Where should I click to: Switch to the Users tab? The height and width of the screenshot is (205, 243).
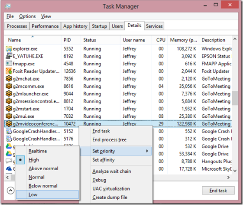(117, 26)
